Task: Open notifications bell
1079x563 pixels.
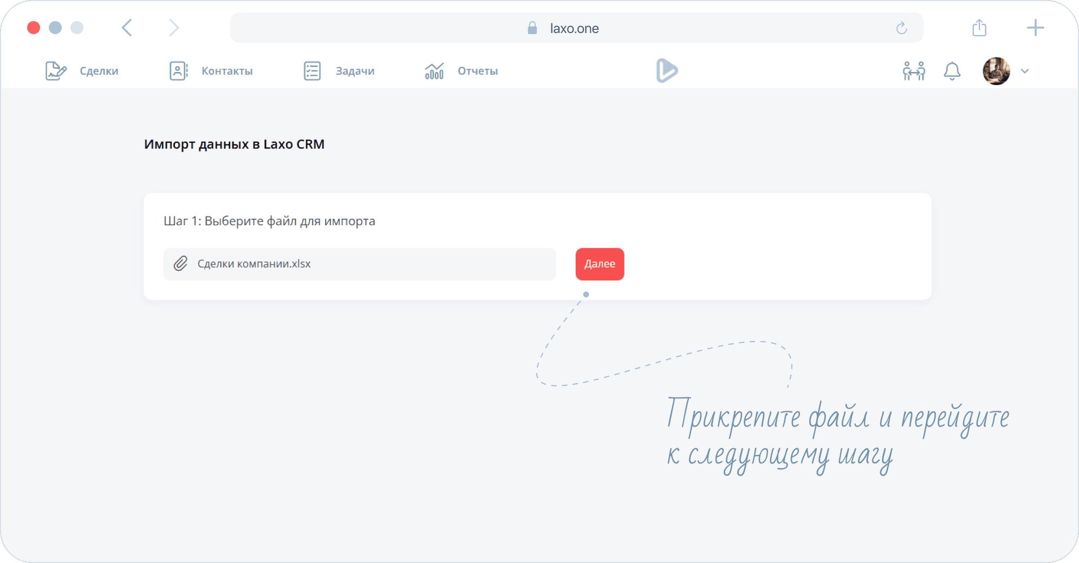Action: coord(952,71)
